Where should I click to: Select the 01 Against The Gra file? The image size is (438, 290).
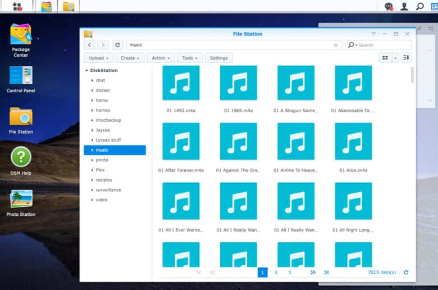[239, 148]
